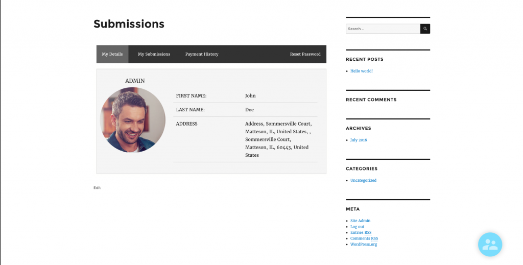This screenshot has height=265, width=523.
Task: Click the ADMIN username above the avatar
Action: pyautogui.click(x=135, y=81)
